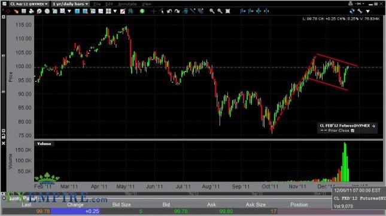
Task: Click the Volume panel label
Action: [44, 144]
